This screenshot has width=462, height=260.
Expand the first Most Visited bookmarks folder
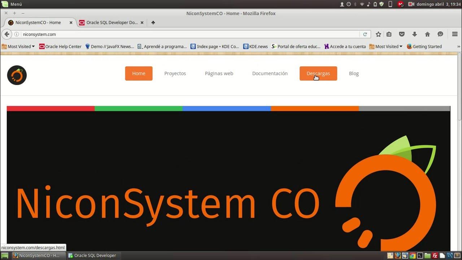[x=18, y=47]
